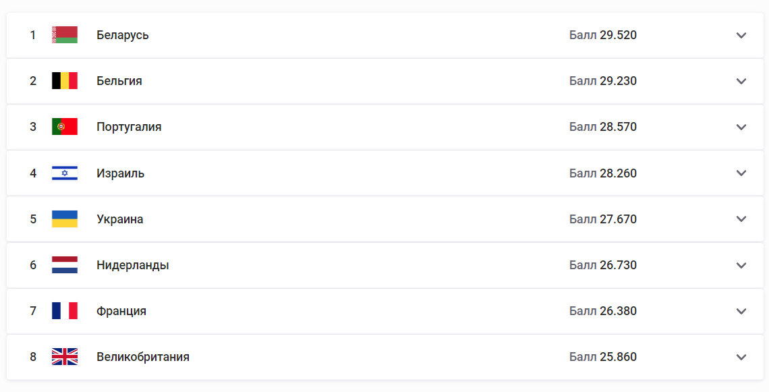Click the Ukraine flag icon
The image size is (769, 392).
point(65,219)
